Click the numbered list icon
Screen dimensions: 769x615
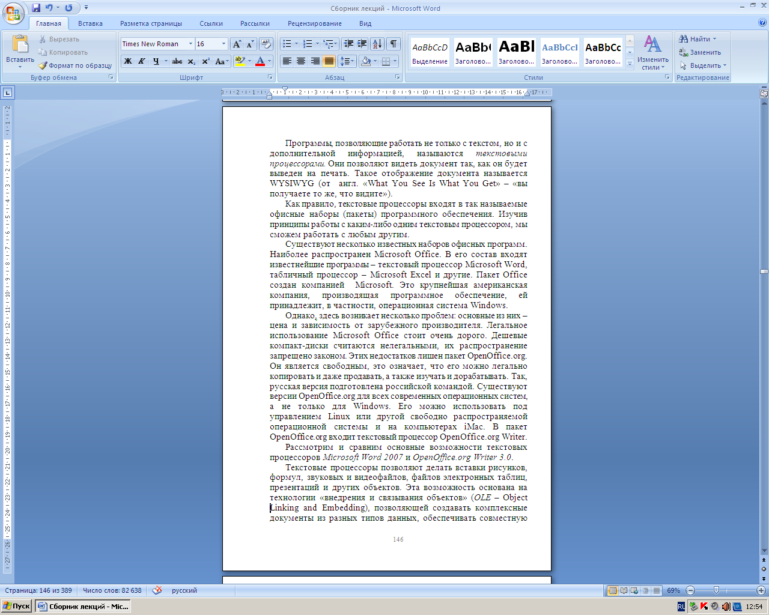click(x=308, y=44)
